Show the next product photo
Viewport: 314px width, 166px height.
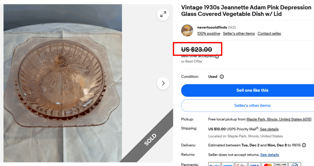(x=163, y=83)
